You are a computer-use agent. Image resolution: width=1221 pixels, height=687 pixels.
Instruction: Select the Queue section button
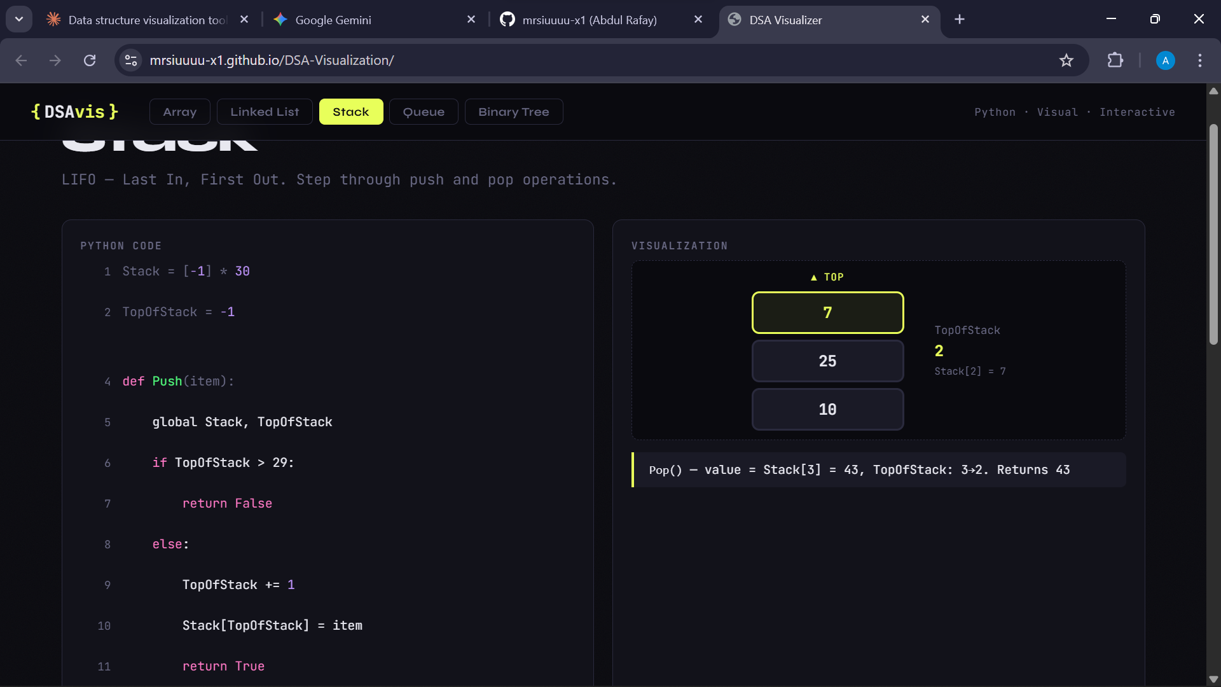click(424, 112)
